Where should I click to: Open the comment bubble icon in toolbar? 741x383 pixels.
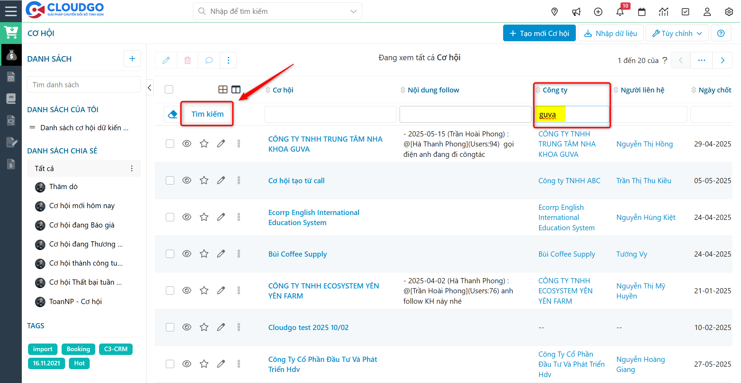(x=209, y=60)
